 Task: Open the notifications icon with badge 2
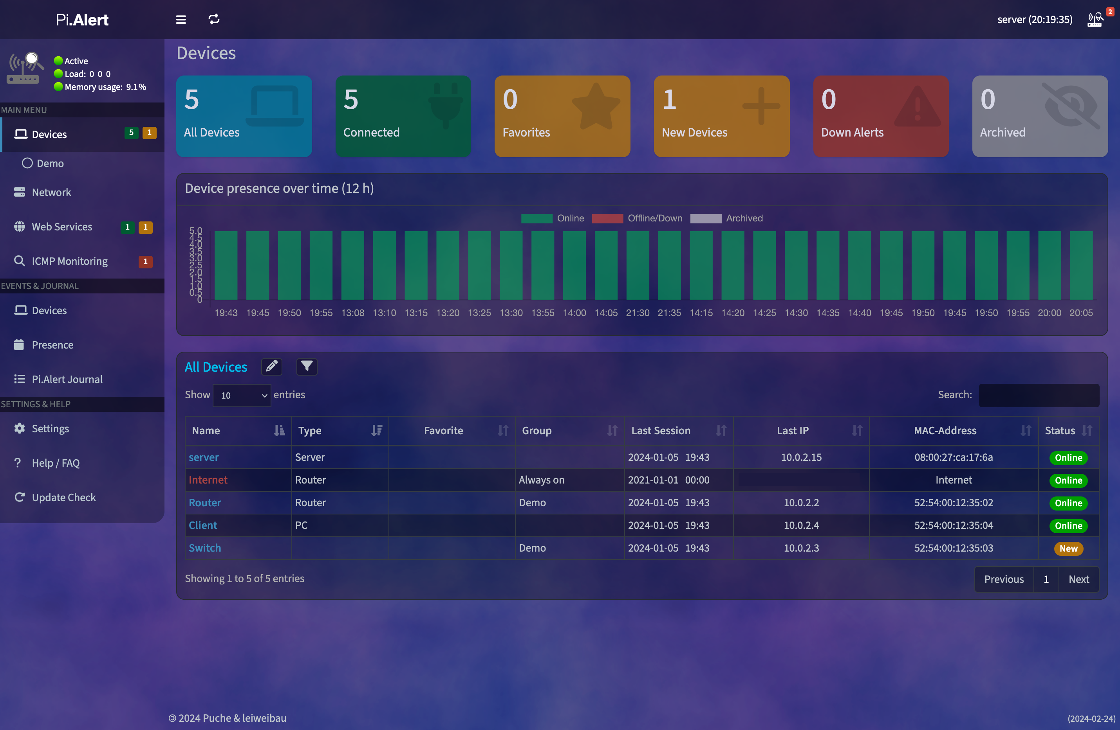1095,20
